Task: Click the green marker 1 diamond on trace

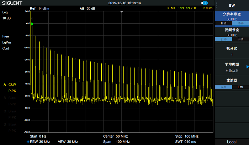Action: [32, 24]
